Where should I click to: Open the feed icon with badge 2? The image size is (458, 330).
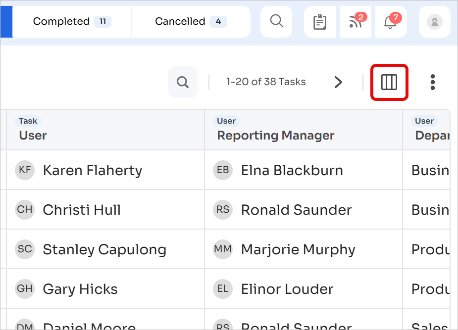356,22
